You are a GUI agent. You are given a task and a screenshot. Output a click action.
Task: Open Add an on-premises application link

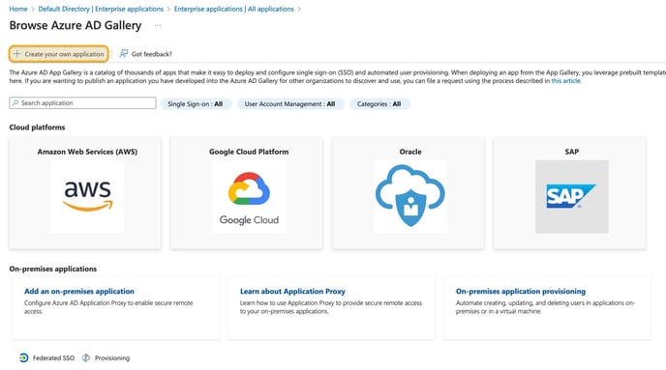79,291
